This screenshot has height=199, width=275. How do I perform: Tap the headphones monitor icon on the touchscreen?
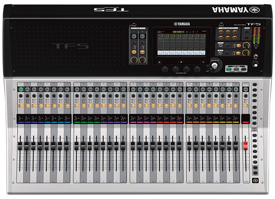tap(190, 32)
